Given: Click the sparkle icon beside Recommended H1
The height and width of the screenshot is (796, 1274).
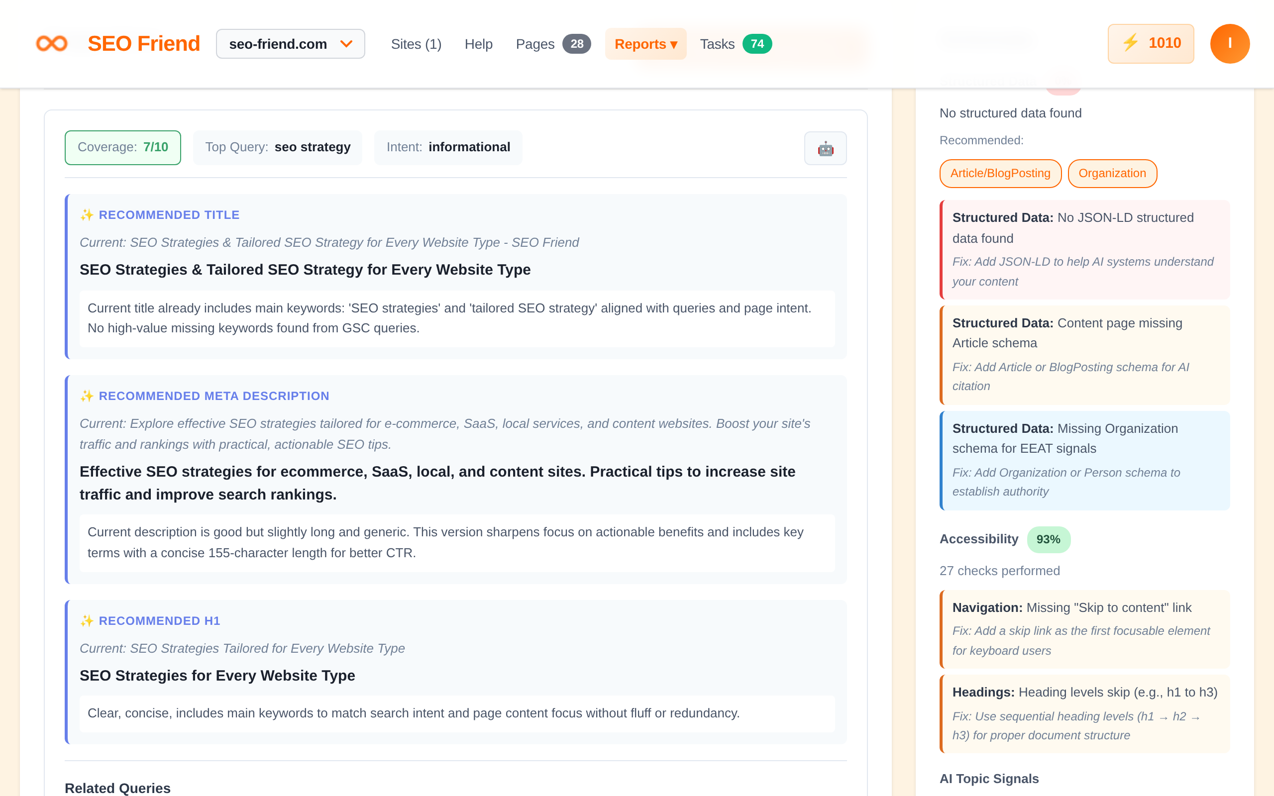Looking at the screenshot, I should 87,620.
